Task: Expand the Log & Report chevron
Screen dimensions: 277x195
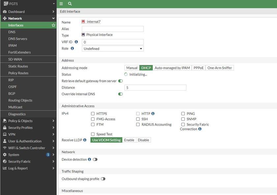Action: tap(53, 168)
